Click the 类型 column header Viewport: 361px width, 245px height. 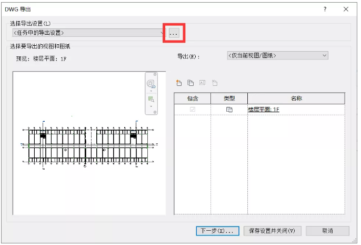click(x=229, y=99)
